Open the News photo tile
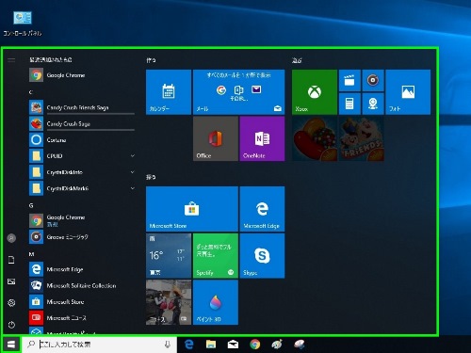This screenshot has height=353, width=471. click(x=169, y=302)
